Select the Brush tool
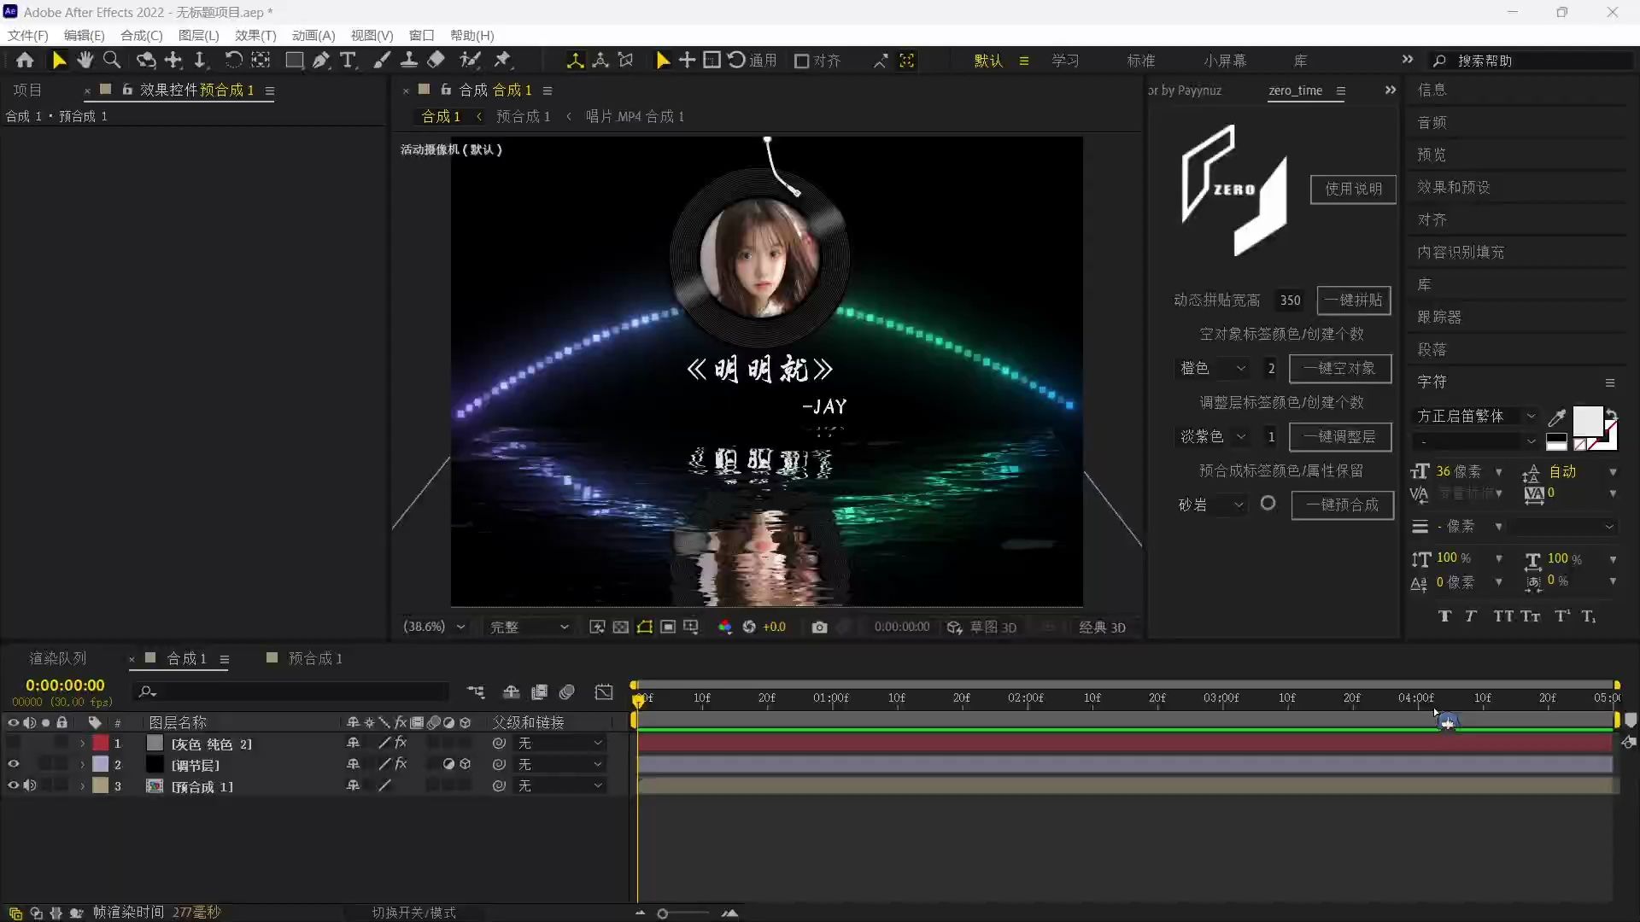 click(x=382, y=61)
